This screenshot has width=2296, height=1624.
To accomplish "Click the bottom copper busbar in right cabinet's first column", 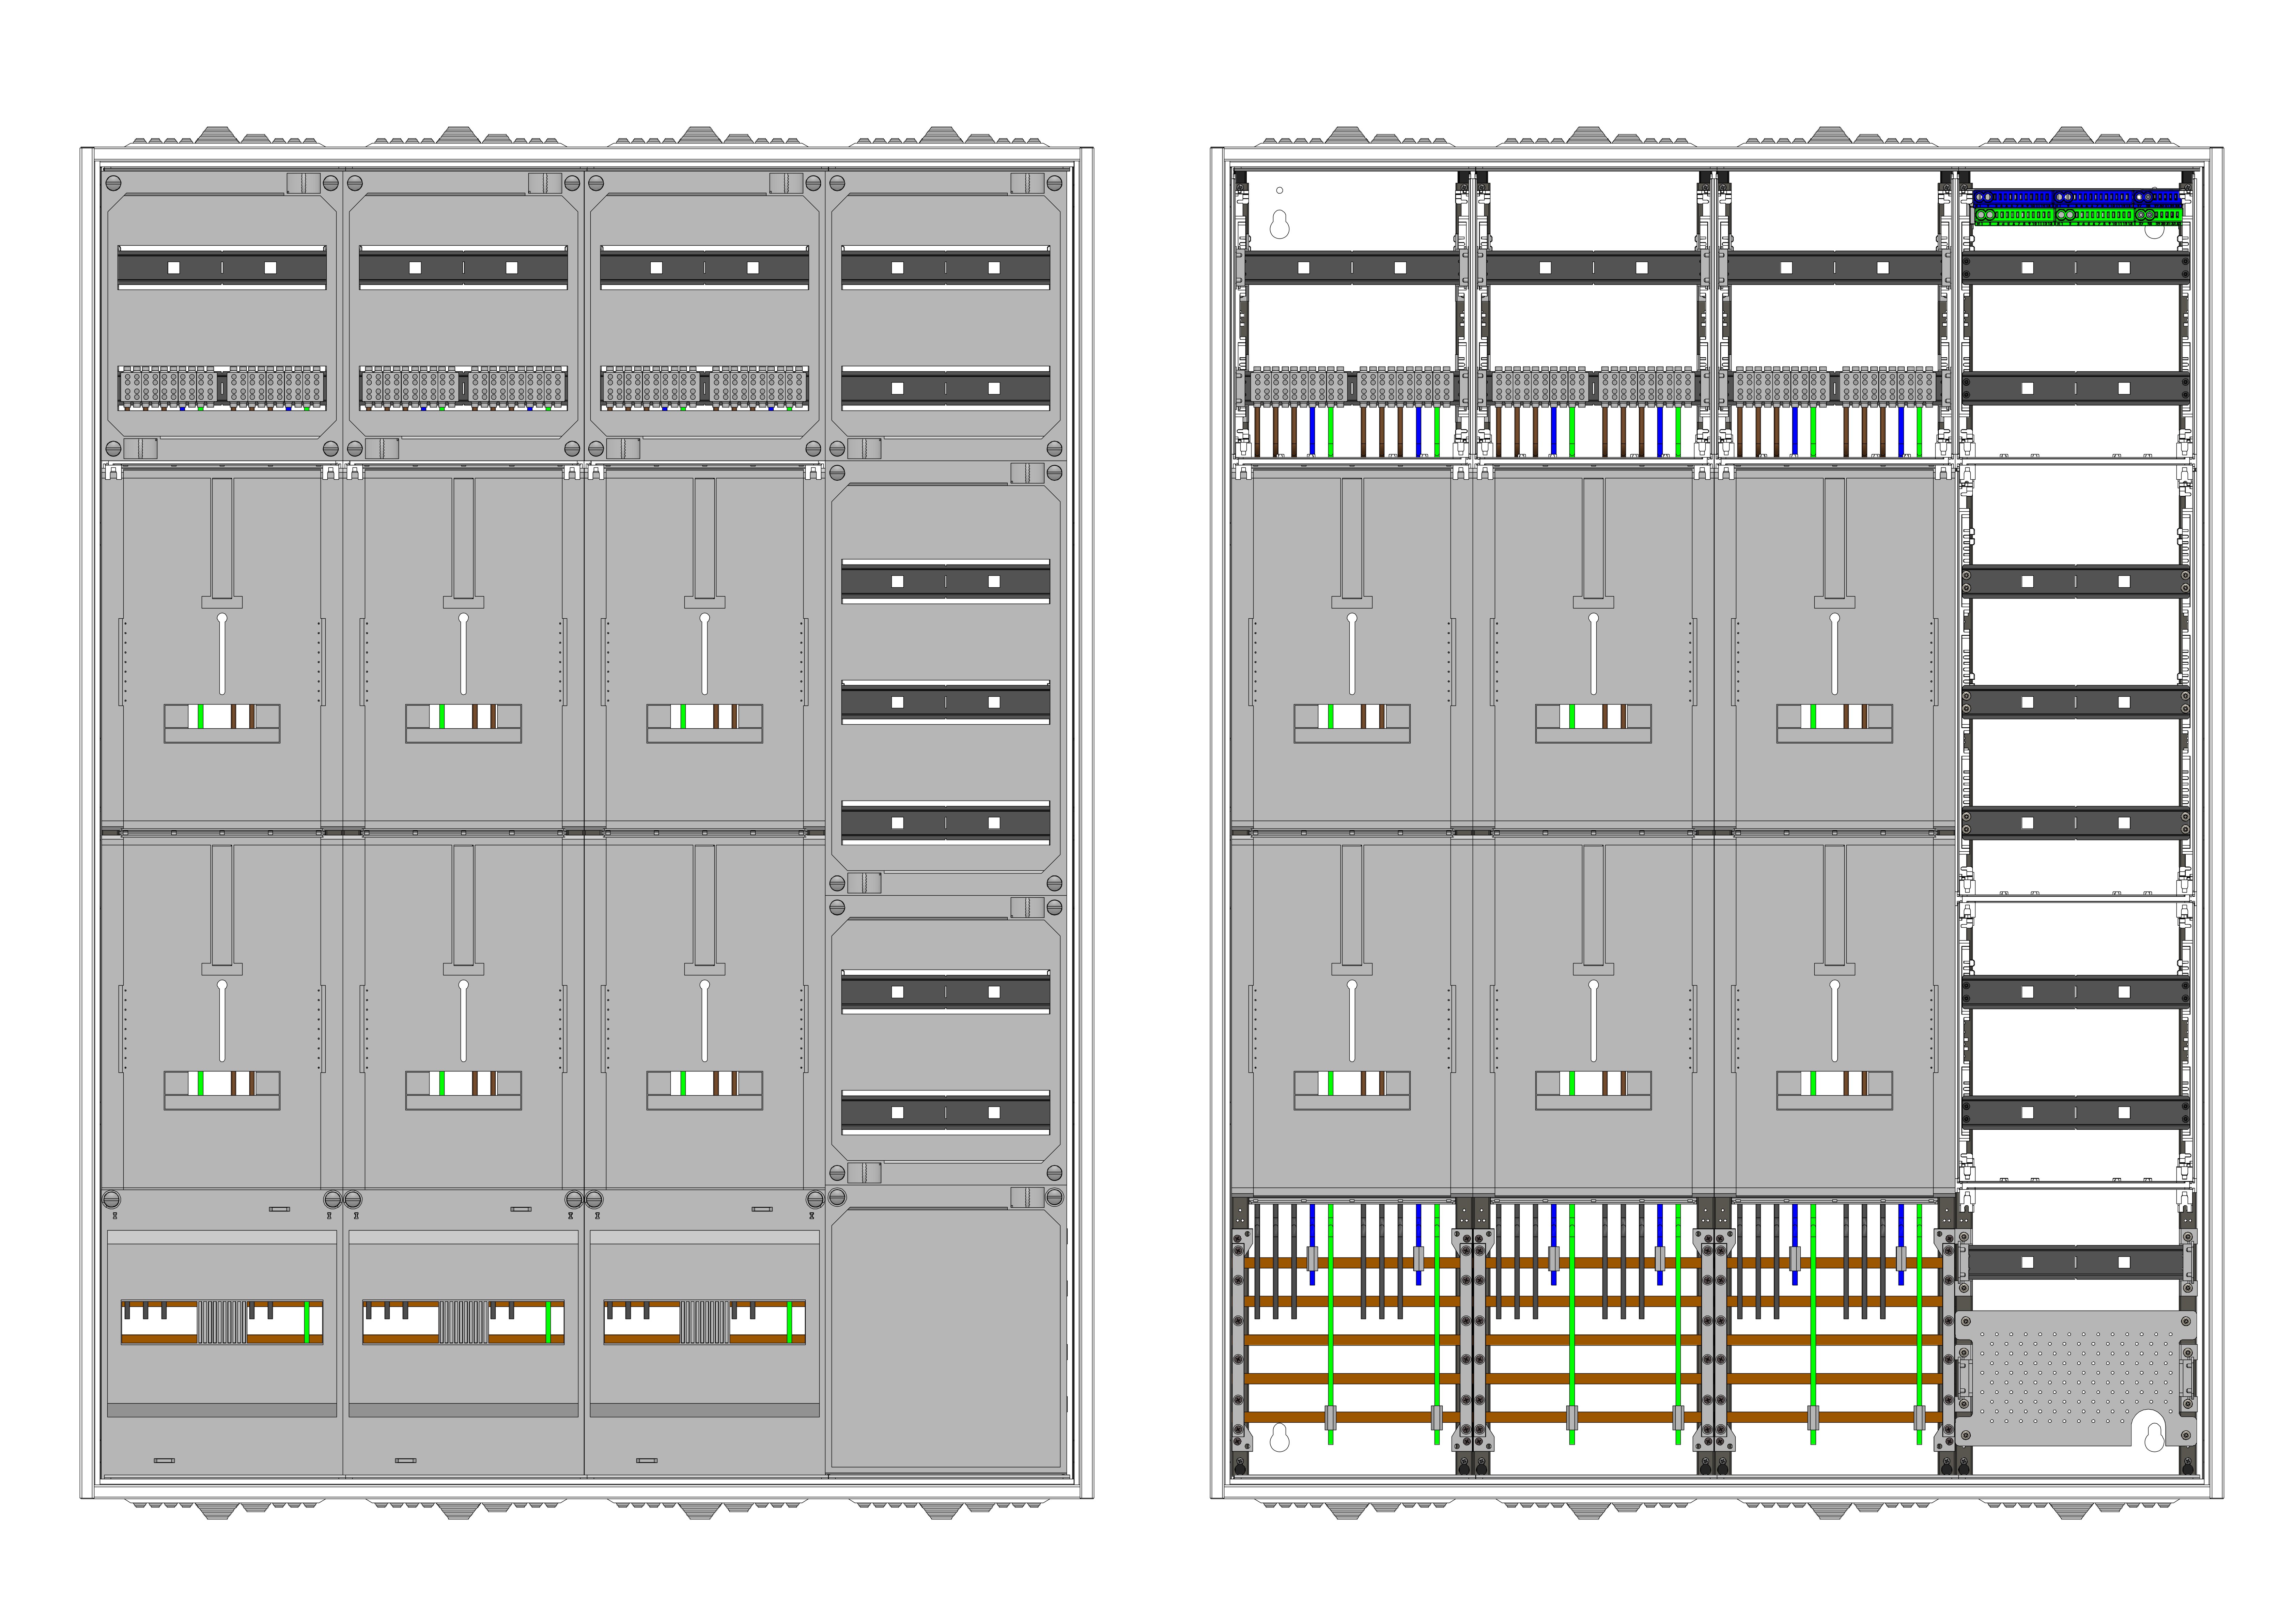I will pyautogui.click(x=1350, y=1417).
